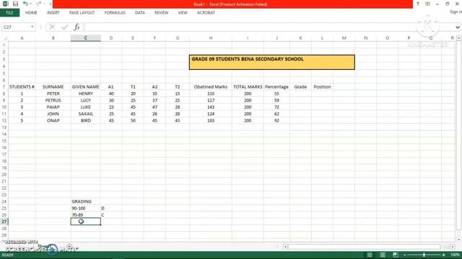Switch to the HOME ribbon tab
462x259 pixels.
pos(31,13)
